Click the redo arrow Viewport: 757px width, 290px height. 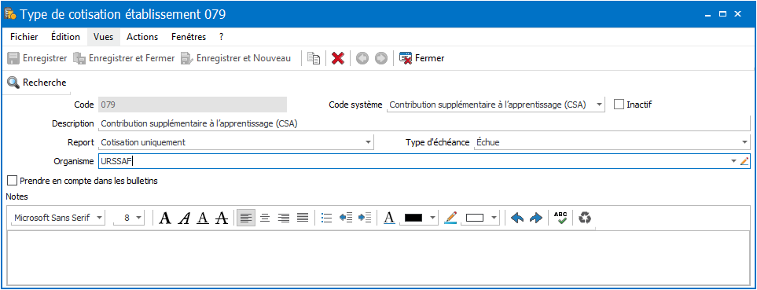click(x=536, y=218)
